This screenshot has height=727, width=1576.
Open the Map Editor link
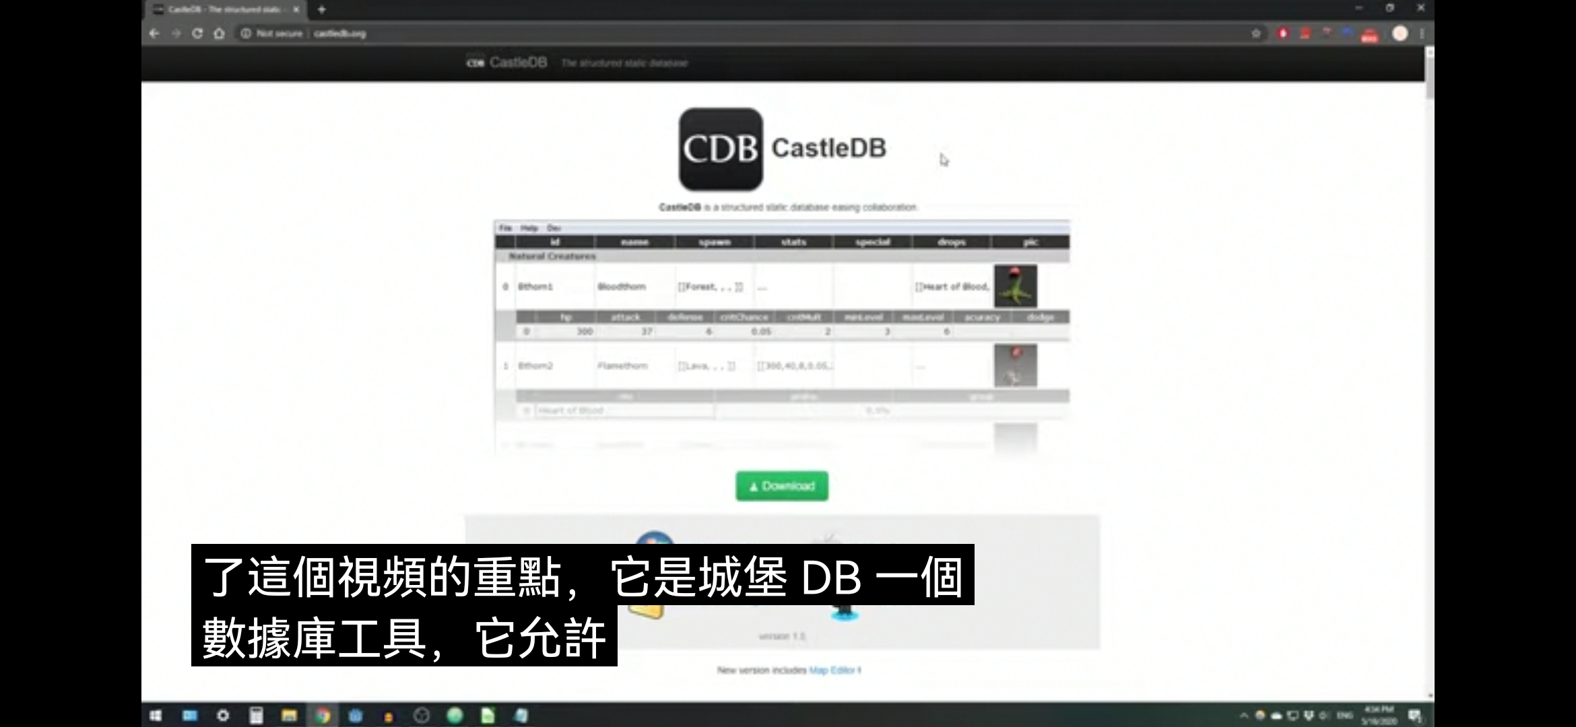point(832,670)
